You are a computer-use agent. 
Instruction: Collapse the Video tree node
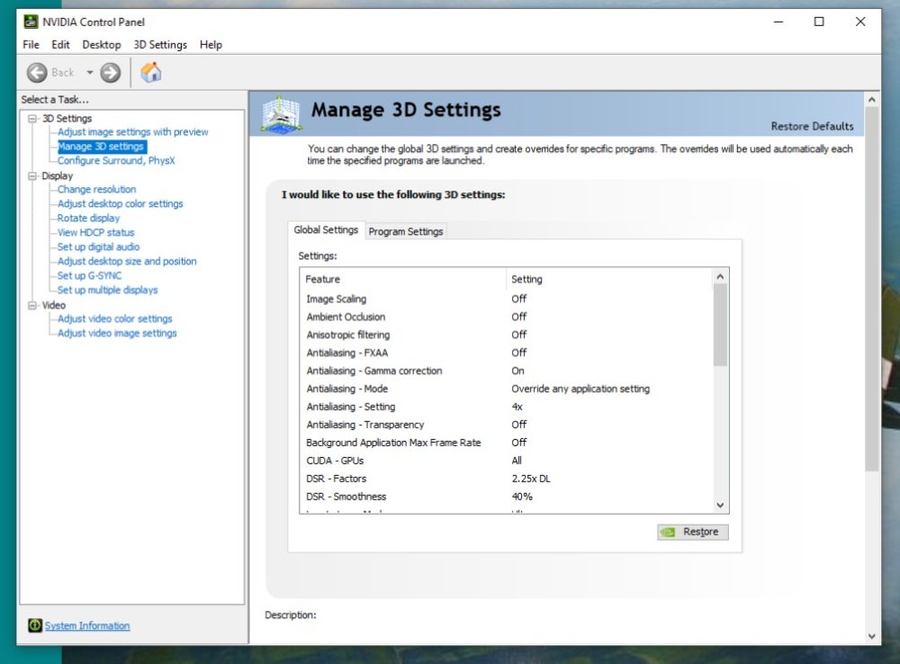32,306
